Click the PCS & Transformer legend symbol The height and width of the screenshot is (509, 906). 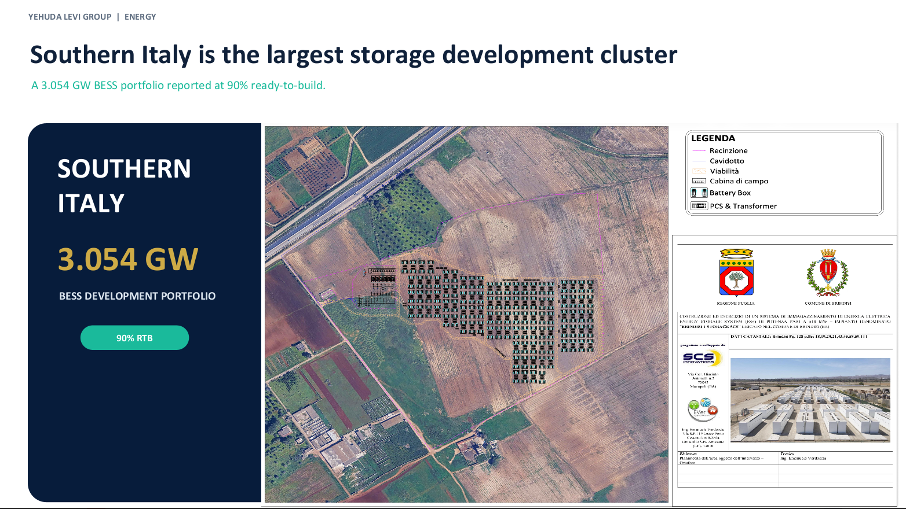coord(699,206)
